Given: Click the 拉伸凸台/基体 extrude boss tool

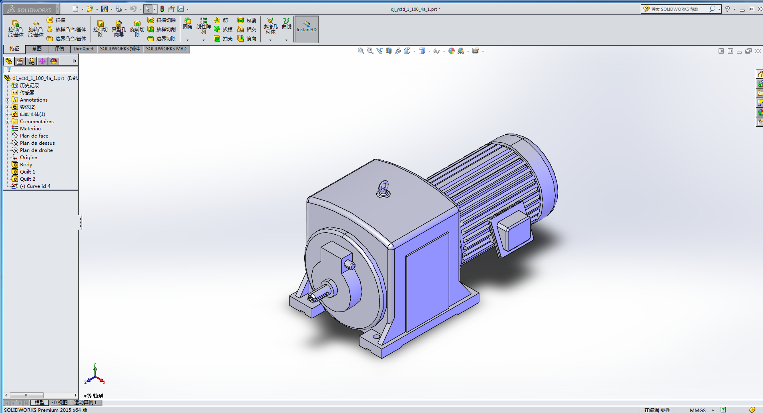Looking at the screenshot, I should [x=16, y=29].
